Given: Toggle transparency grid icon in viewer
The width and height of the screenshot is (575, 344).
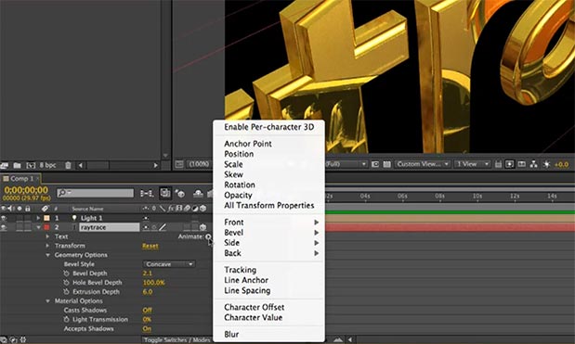Looking at the screenshot, I should pyautogui.click(x=386, y=164).
